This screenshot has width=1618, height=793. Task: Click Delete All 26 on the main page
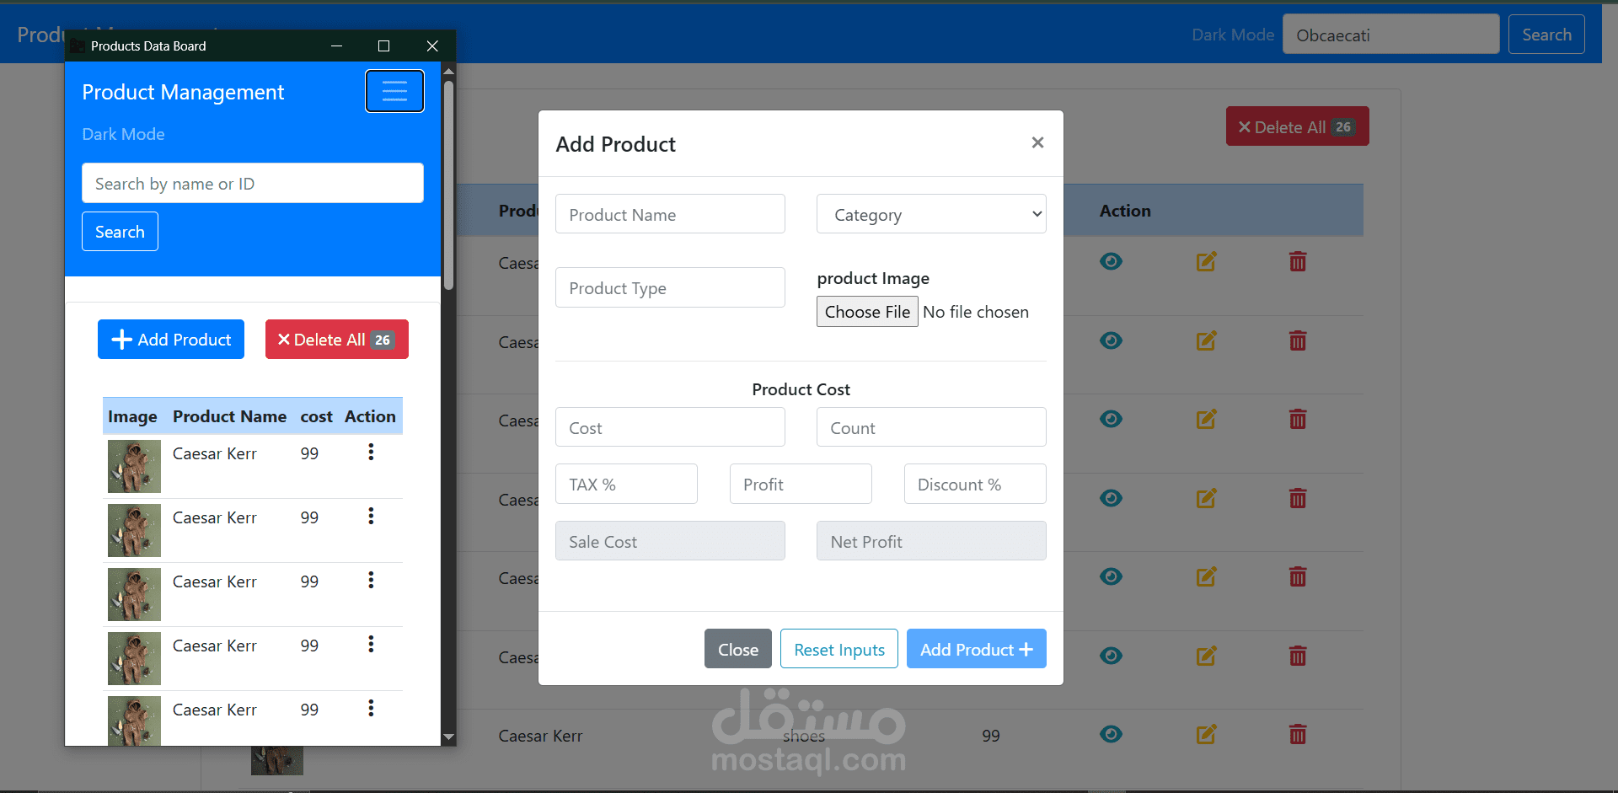[1298, 126]
